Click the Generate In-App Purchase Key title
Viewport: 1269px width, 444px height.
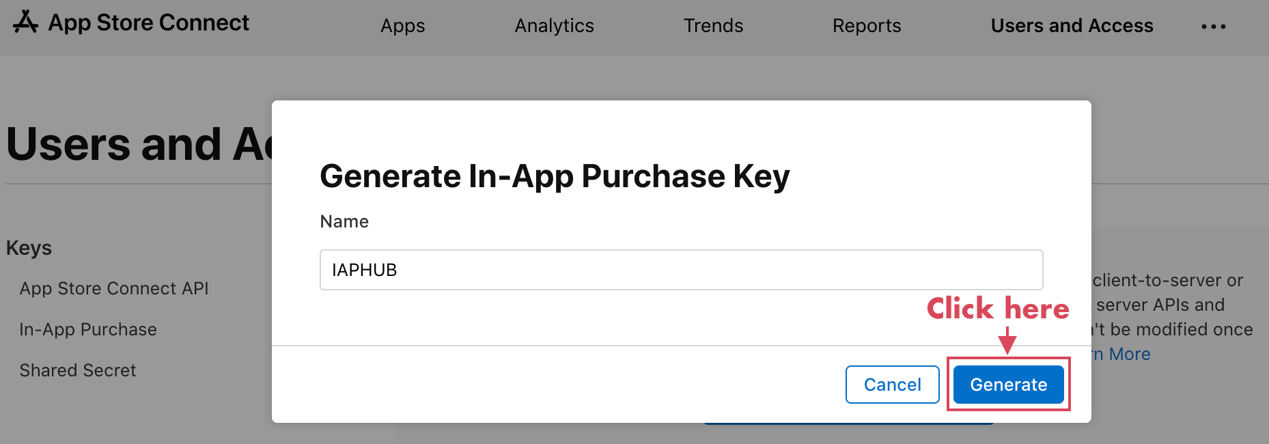555,176
